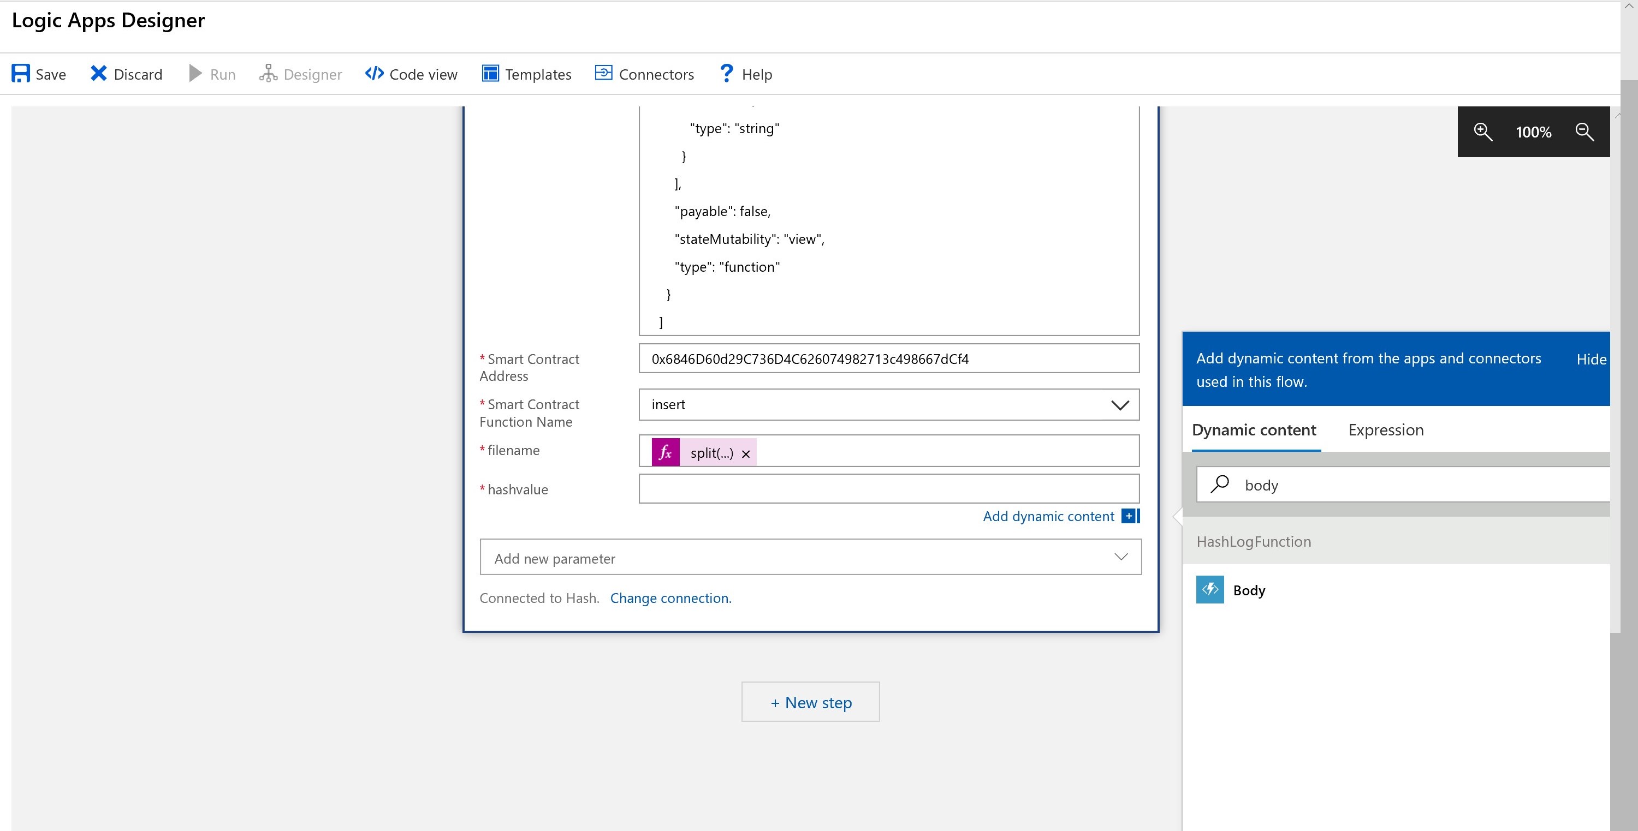Expand Smart Contract Function Name dropdown
This screenshot has height=831, width=1638.
click(x=1119, y=405)
